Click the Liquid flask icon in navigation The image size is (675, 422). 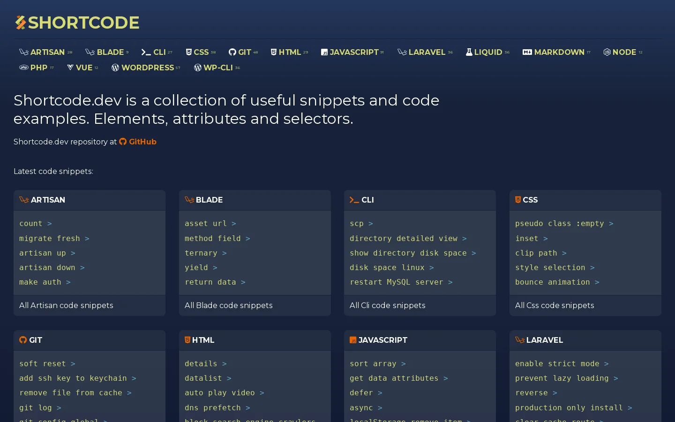(x=469, y=52)
